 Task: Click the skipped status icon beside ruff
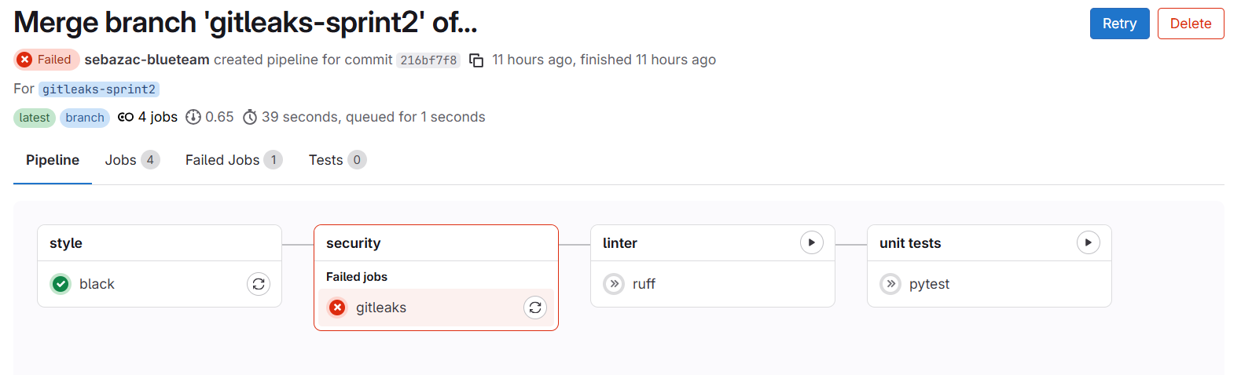click(614, 284)
